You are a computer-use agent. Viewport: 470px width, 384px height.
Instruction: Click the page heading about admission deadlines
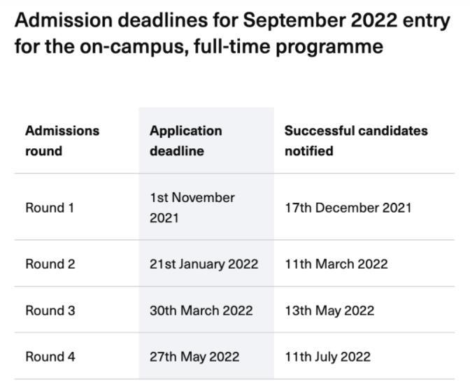pyautogui.click(x=232, y=34)
